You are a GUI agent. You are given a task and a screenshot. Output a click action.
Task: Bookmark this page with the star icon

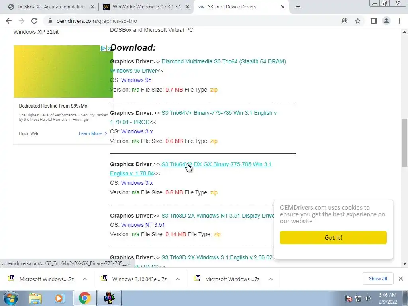tap(358, 21)
